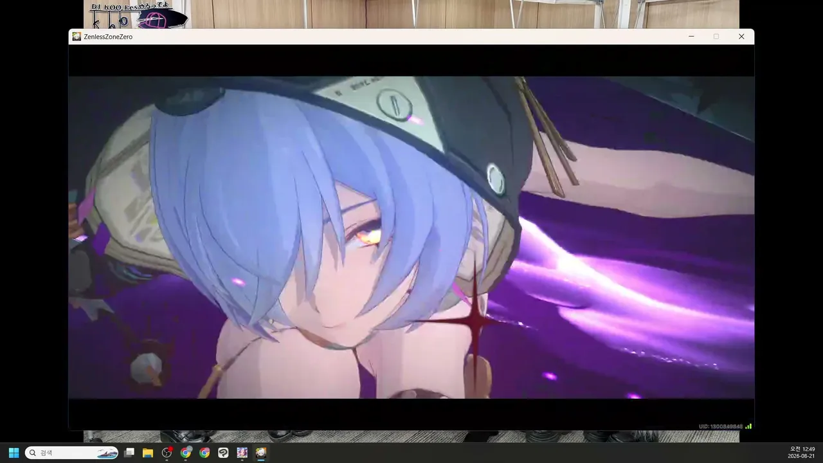Open the anime character game taskbar icon
The width and height of the screenshot is (823, 463).
click(242, 453)
